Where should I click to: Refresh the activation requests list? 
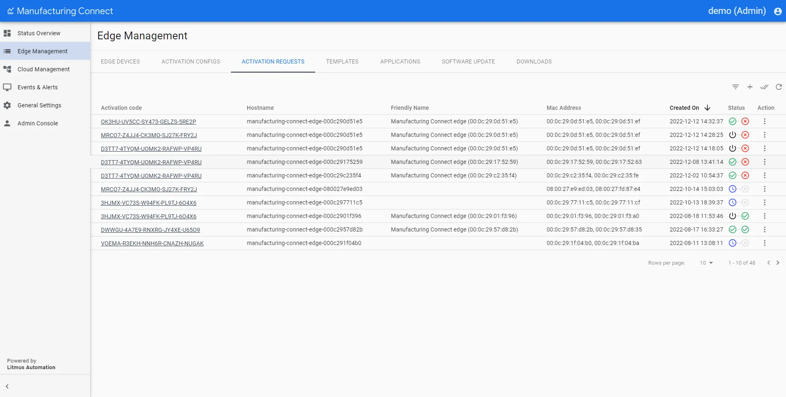tap(779, 87)
